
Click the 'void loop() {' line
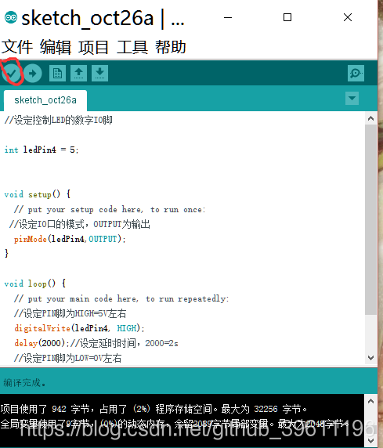[x=35, y=284]
